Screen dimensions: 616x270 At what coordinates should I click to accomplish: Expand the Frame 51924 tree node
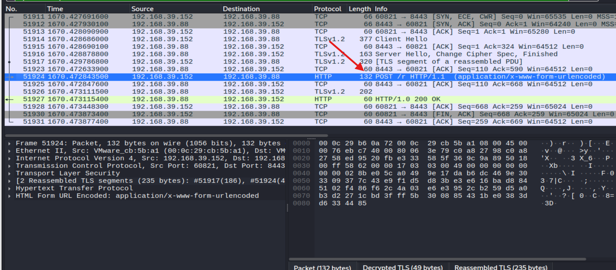[9, 144]
